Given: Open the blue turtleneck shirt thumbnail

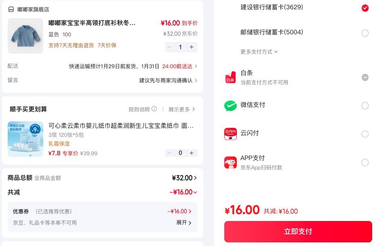Looking at the screenshot, I should pyautogui.click(x=25, y=36).
